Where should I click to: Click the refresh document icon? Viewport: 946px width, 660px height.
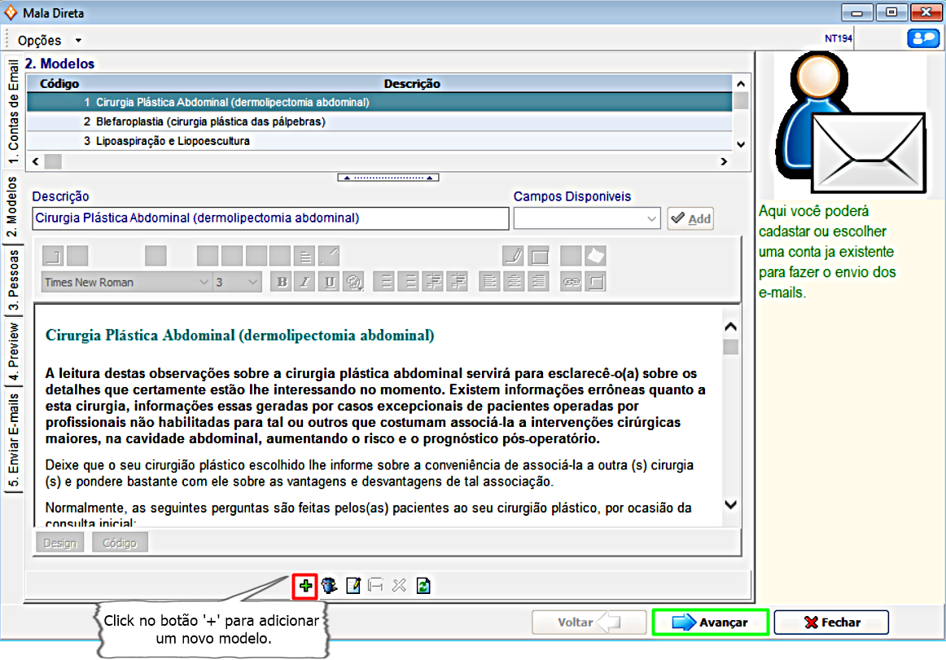click(x=423, y=585)
